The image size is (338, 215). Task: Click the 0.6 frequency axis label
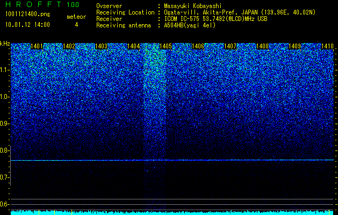pyautogui.click(x=4, y=204)
